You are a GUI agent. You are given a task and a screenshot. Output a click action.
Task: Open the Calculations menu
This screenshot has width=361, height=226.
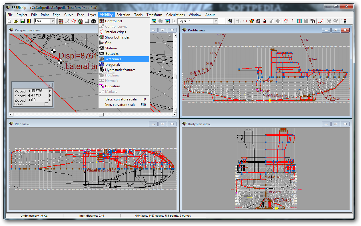pos(175,15)
